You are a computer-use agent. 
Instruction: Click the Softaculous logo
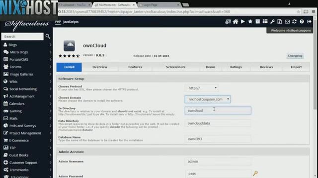click(x=27, y=25)
